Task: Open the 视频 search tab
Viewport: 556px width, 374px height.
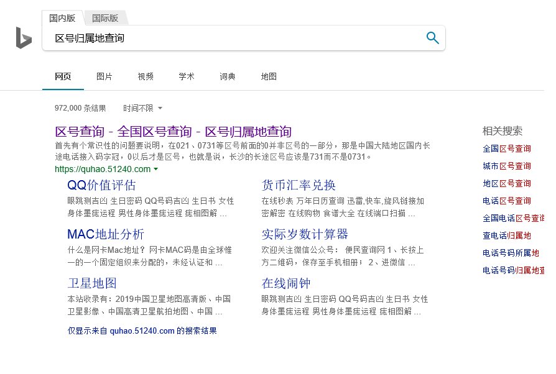Action: click(x=146, y=76)
